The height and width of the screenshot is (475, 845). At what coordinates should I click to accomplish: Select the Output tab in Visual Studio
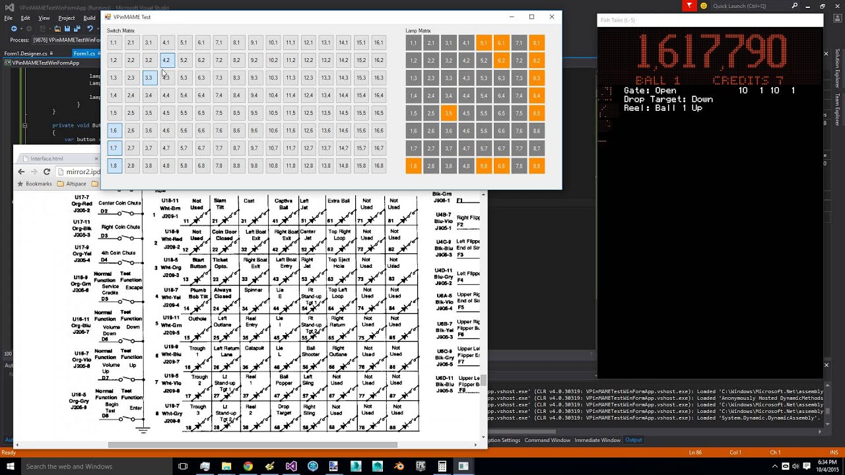tap(634, 440)
